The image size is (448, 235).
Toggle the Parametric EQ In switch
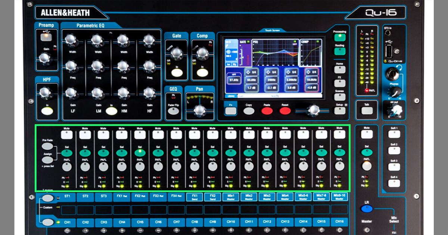[x=111, y=111]
